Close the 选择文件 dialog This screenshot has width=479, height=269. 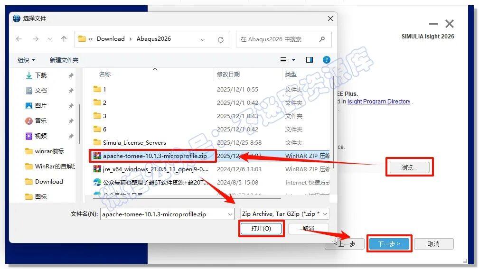click(330, 19)
